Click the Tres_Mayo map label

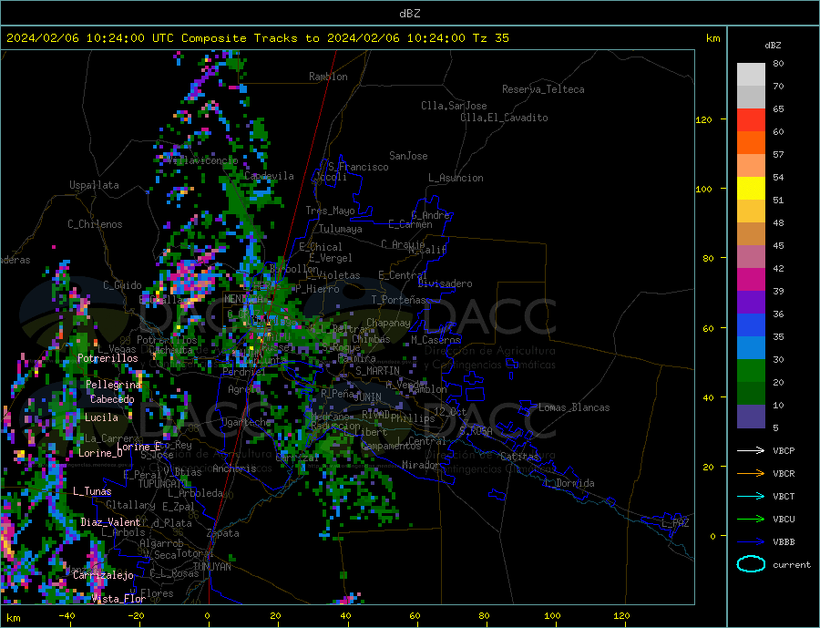[330, 211]
